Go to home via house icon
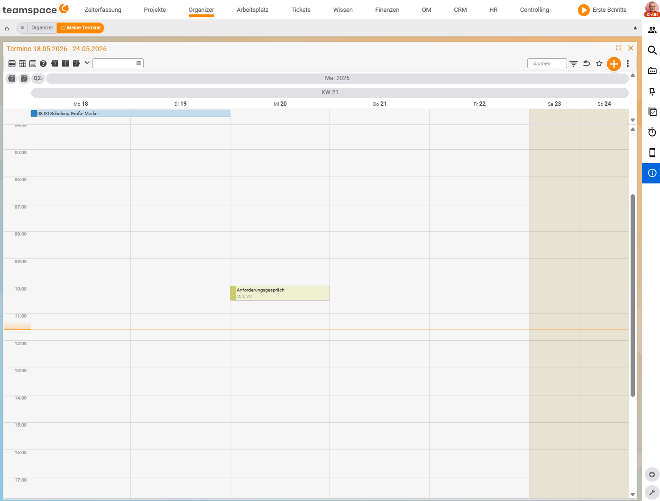 click(7, 28)
